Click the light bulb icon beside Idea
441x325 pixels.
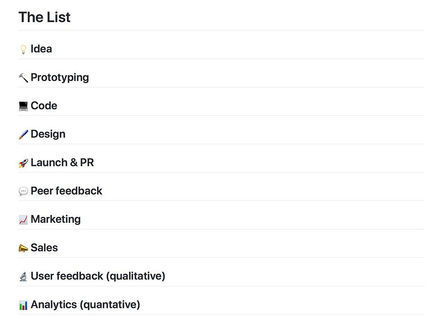[23, 49]
